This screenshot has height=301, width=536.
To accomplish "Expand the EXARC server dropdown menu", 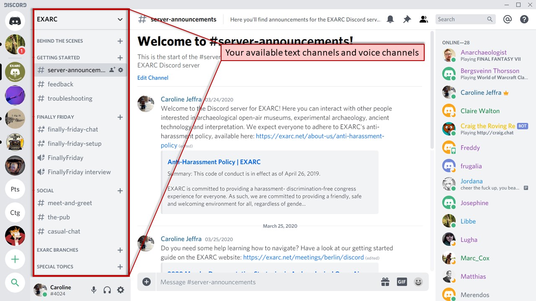I will point(120,19).
